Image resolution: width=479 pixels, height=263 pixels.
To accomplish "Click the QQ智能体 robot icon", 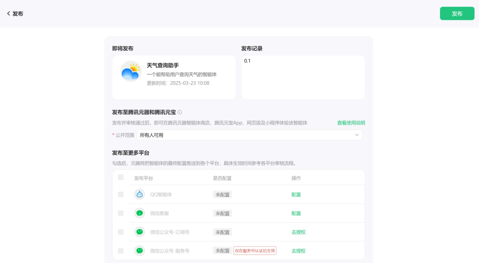I will [x=140, y=195].
